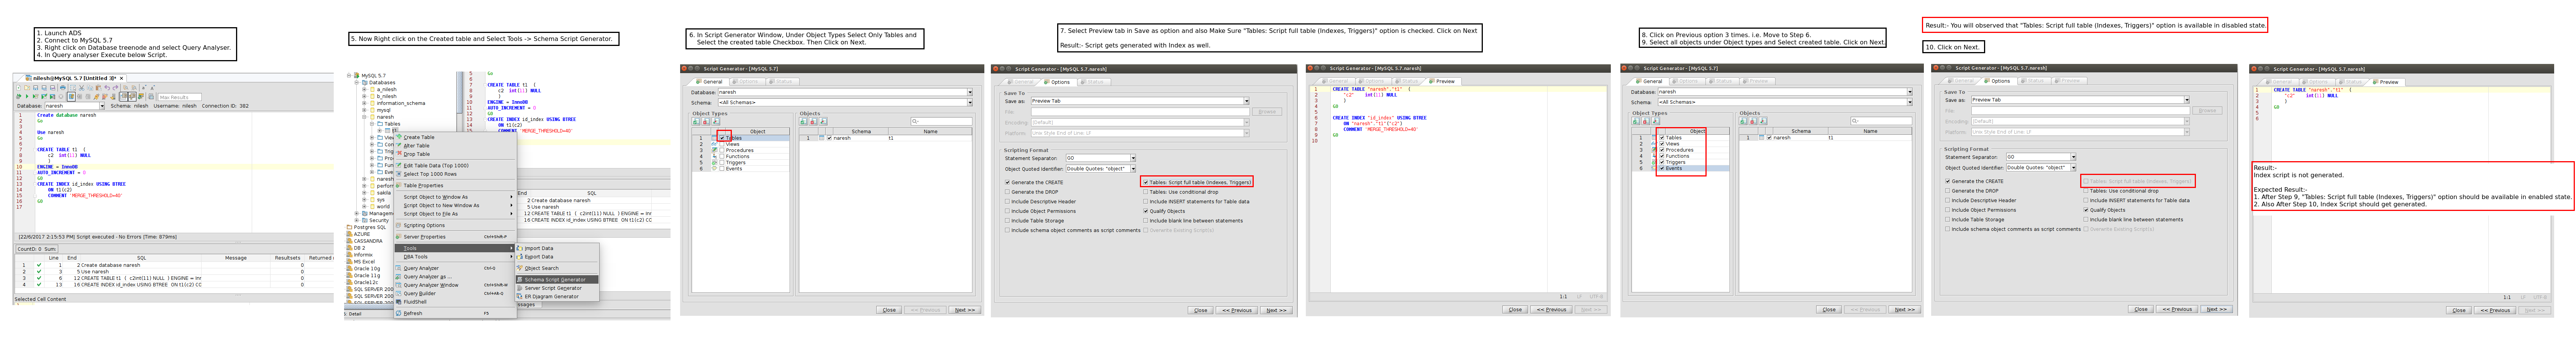Open Statement Separator dropdown in Options dialog lacking Preview tab
Image resolution: width=2576 pixels, height=343 pixels.
pos(1133,158)
